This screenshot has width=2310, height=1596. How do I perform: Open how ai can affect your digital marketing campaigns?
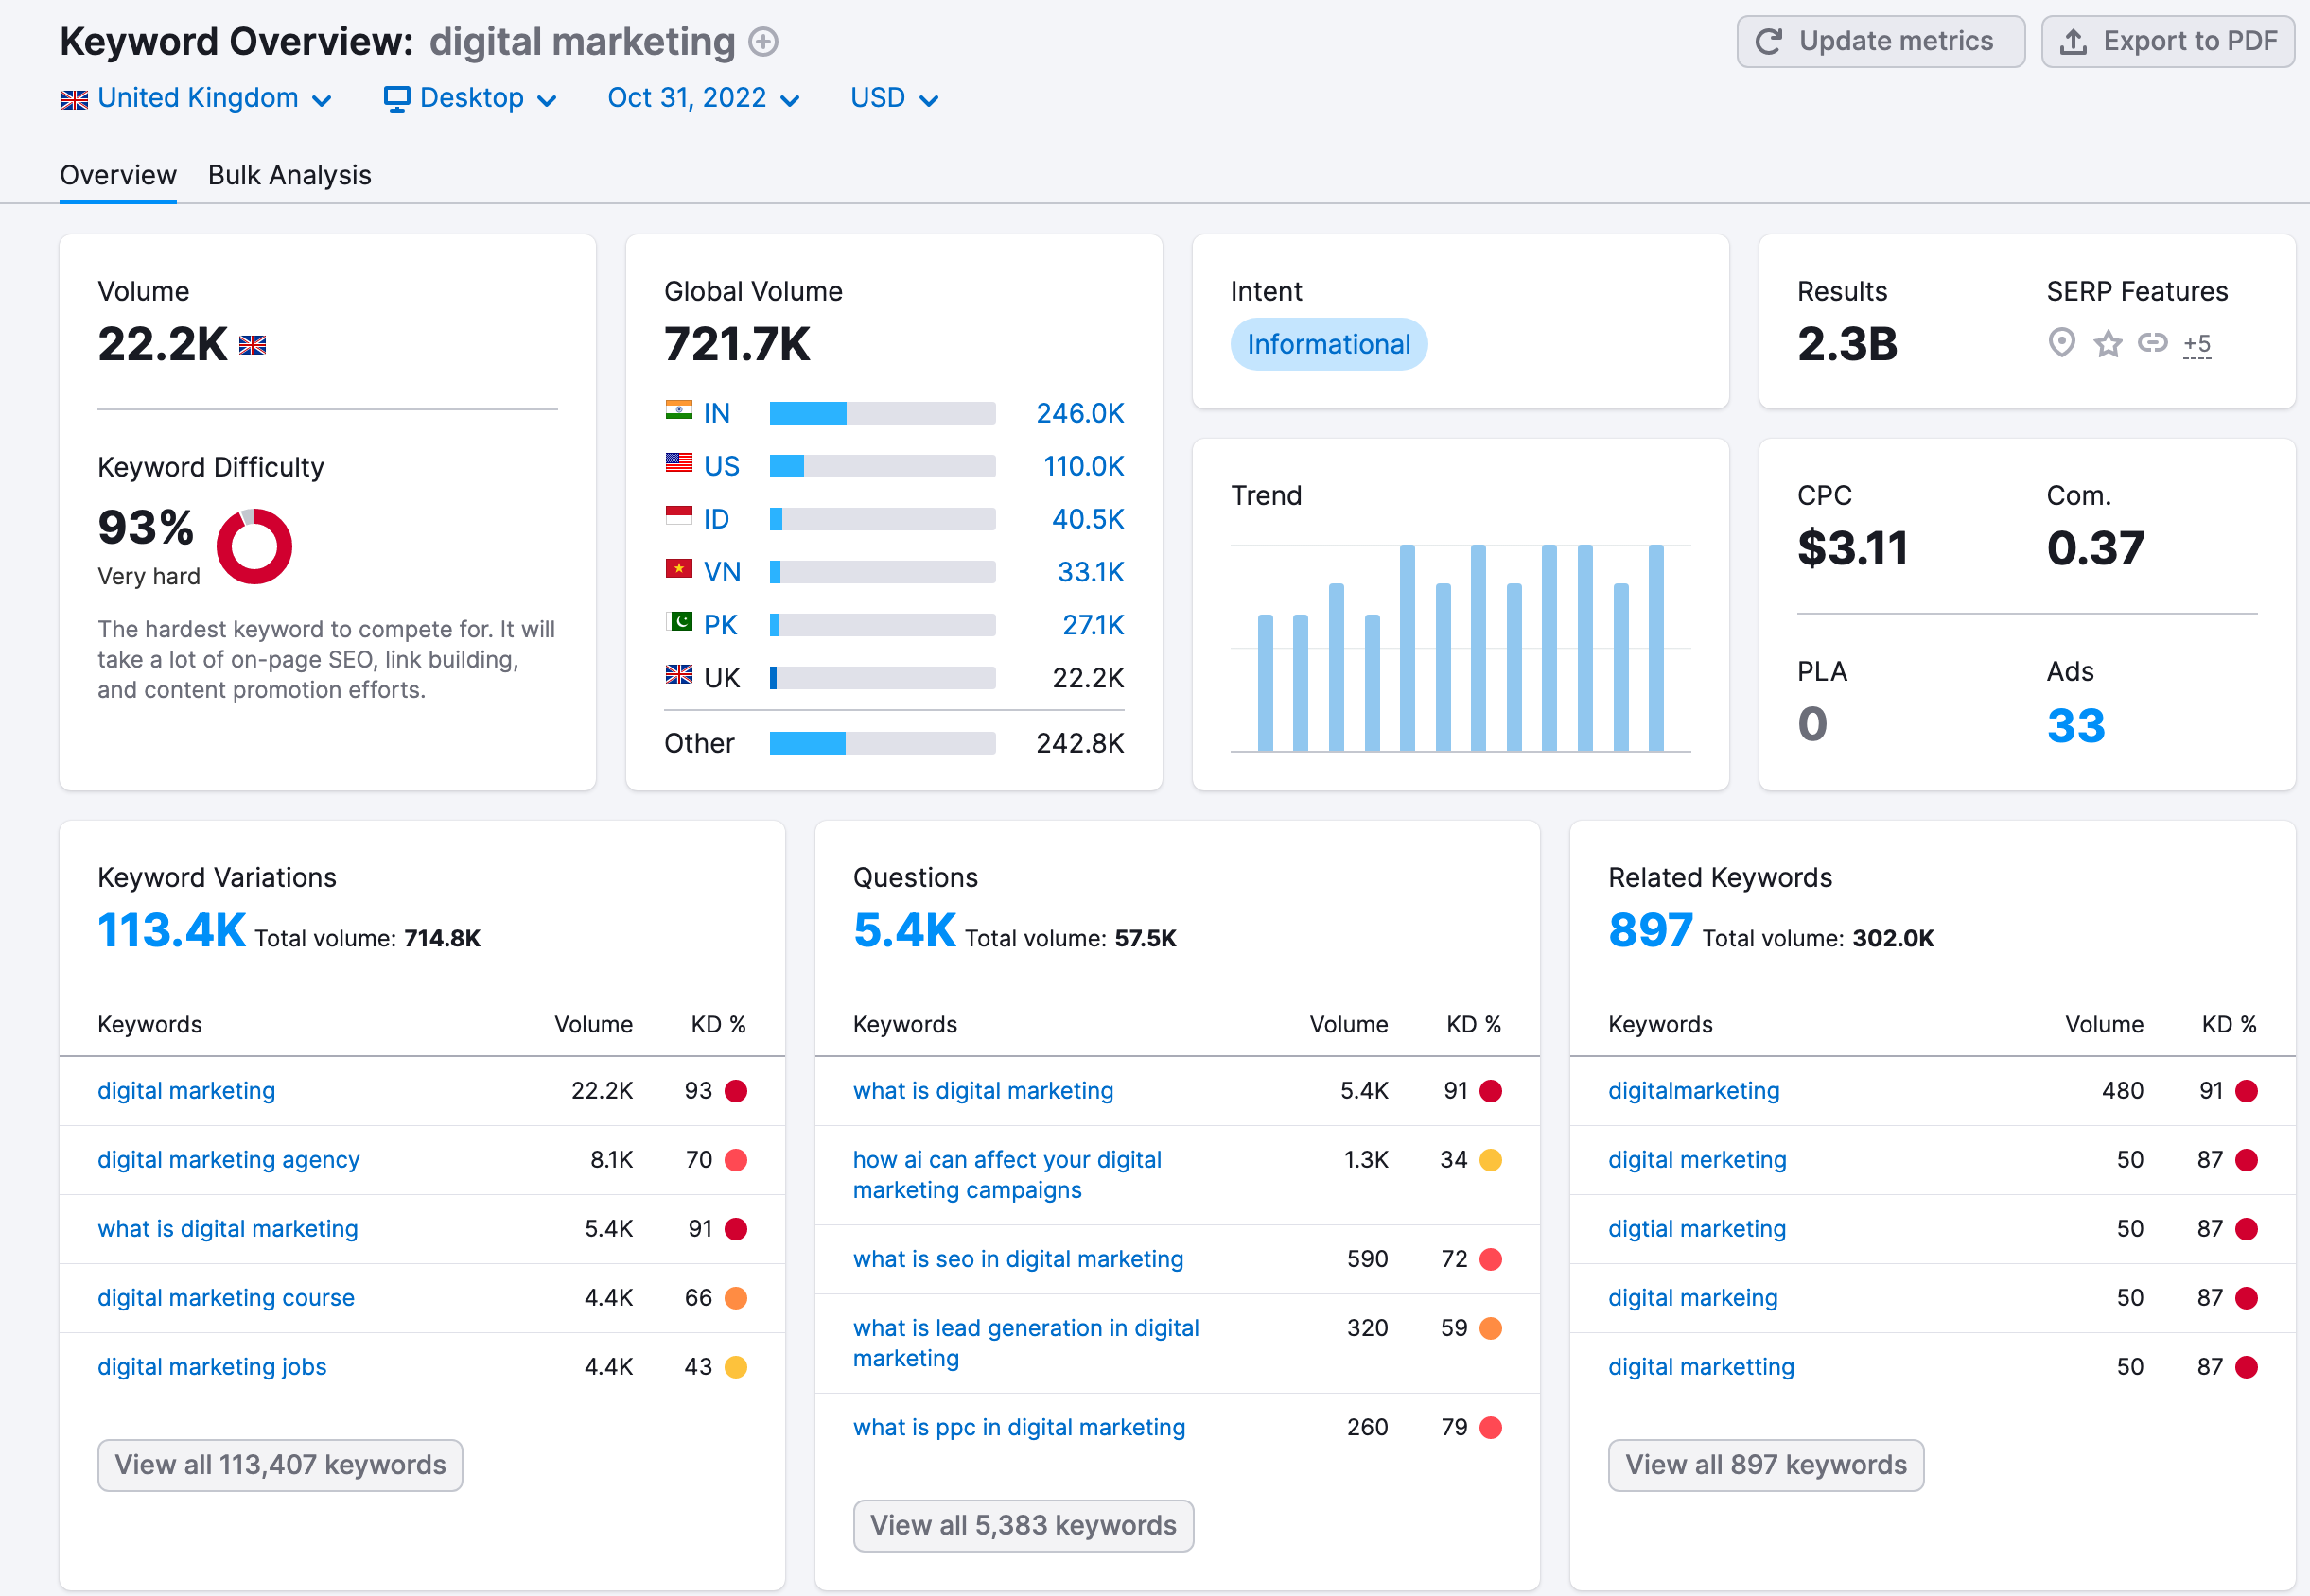coord(1007,1175)
